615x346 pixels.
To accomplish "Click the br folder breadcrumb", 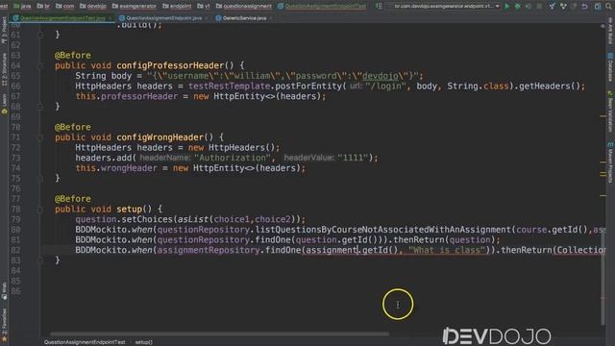I will (x=43, y=6).
